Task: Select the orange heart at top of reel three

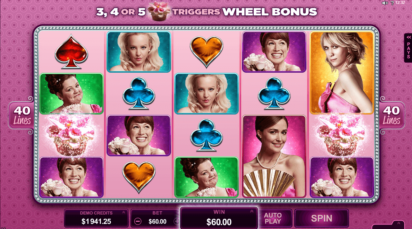Action: [x=206, y=51]
